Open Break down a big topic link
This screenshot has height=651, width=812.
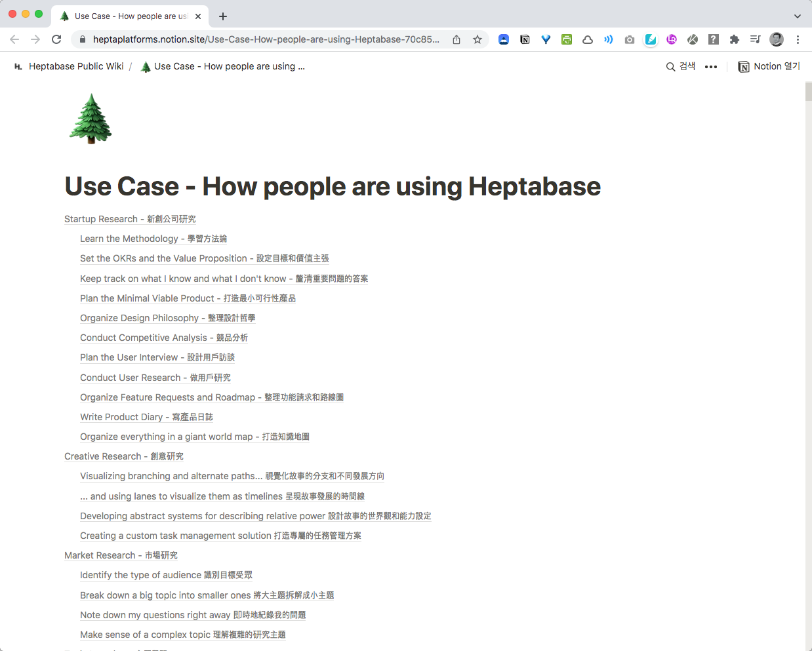(207, 595)
